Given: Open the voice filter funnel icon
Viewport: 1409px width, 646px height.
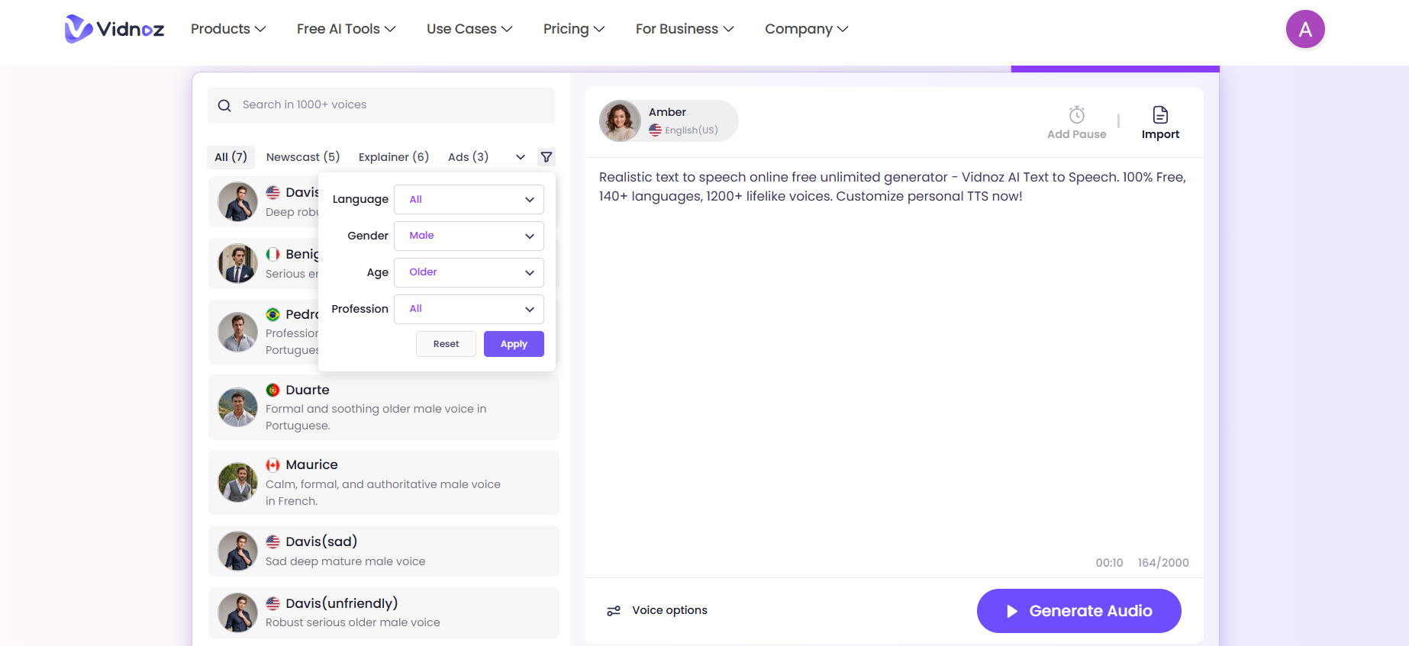Looking at the screenshot, I should tap(546, 156).
